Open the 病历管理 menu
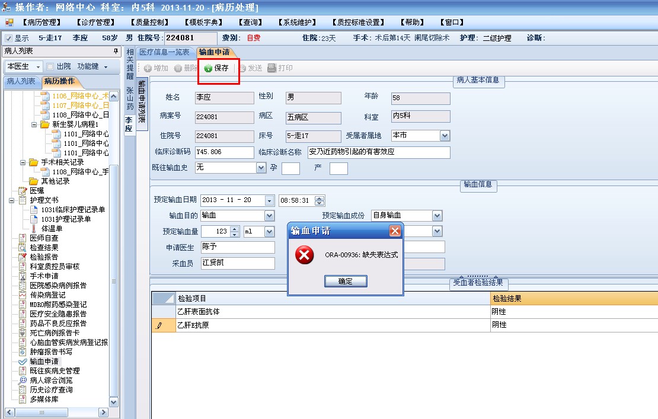This screenshot has width=658, height=419. click(x=41, y=23)
